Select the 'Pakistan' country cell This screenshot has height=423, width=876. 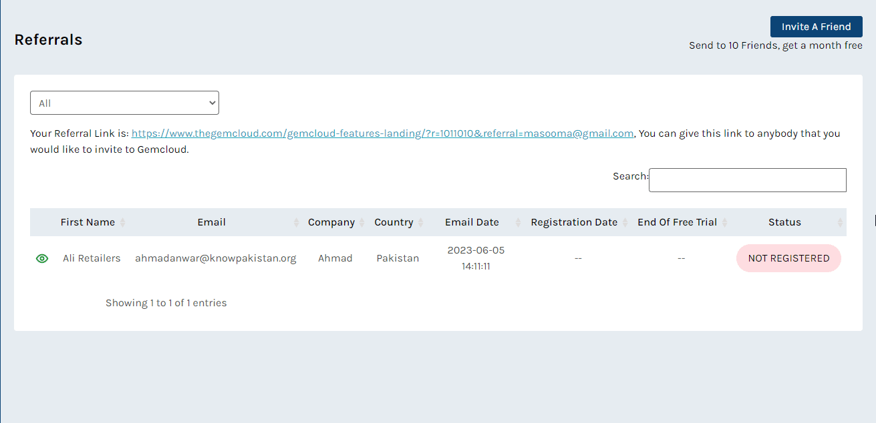(398, 258)
